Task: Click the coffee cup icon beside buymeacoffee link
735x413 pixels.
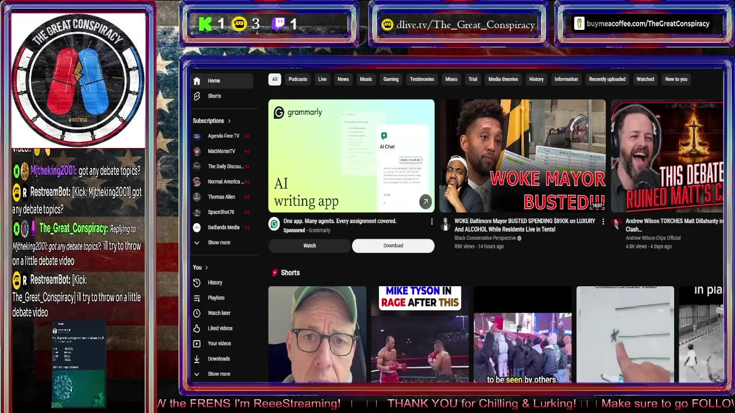Action: point(579,24)
